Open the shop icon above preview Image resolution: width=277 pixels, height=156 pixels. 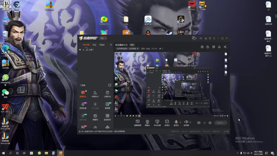pyautogui.click(x=202, y=47)
